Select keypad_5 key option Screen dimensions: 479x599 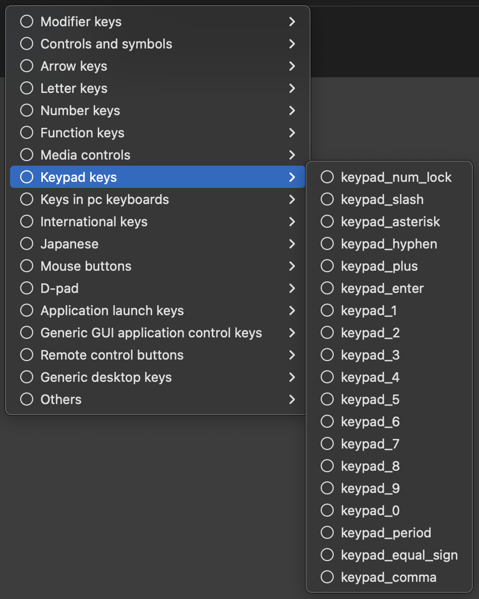pyautogui.click(x=389, y=399)
